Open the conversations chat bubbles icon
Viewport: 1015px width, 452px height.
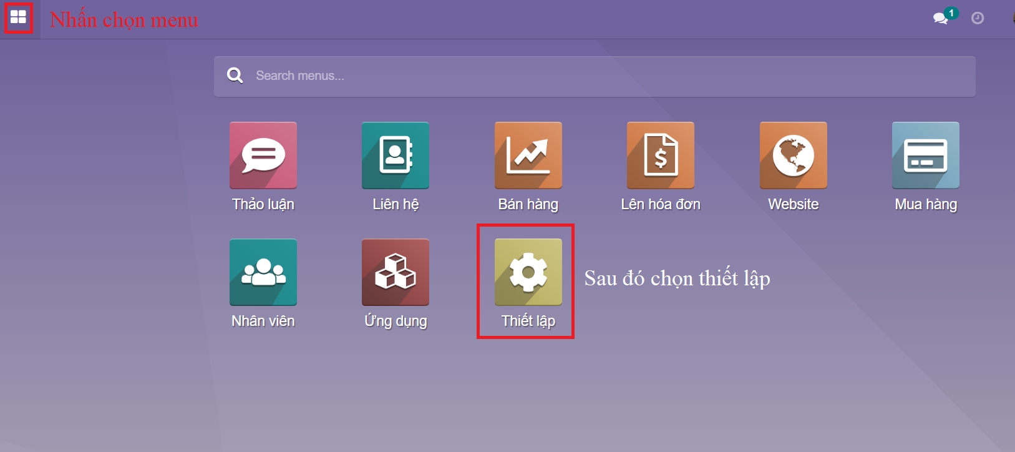(x=940, y=19)
